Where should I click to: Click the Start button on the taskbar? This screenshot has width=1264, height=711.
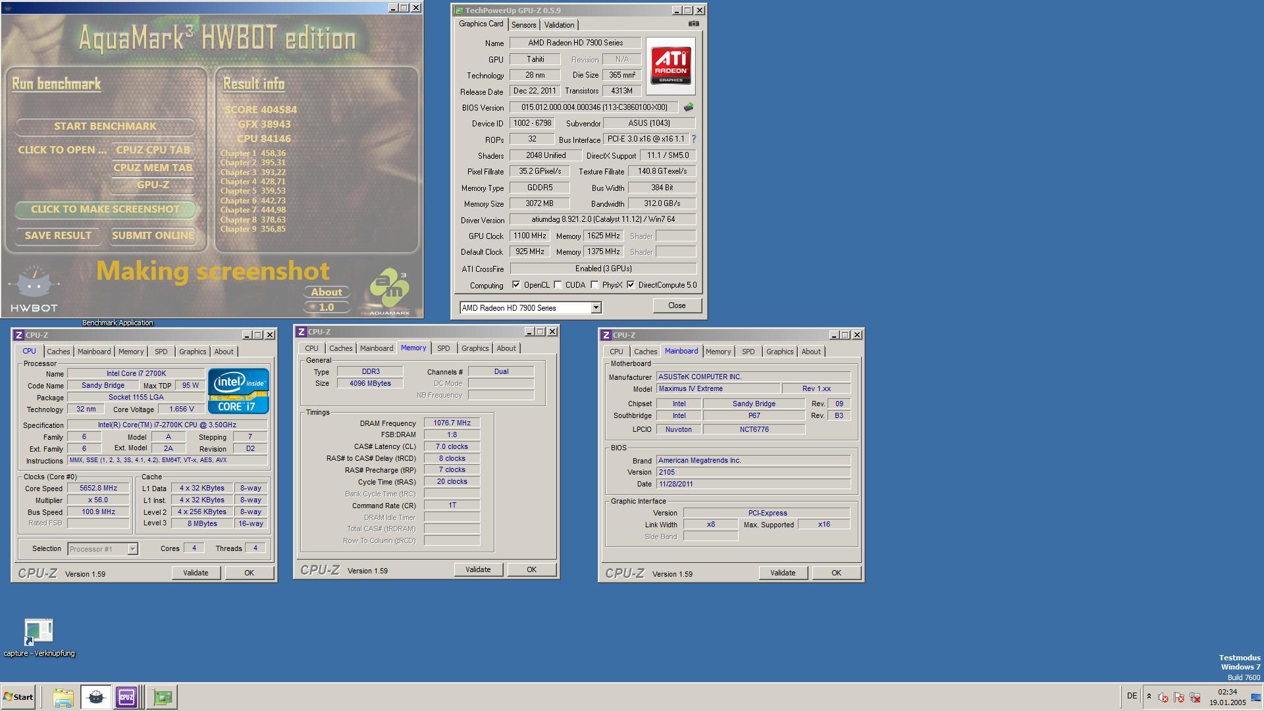point(18,697)
